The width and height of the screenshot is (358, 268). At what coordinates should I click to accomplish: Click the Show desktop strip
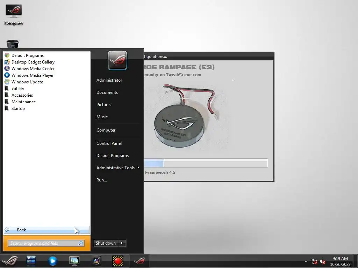click(x=356, y=261)
